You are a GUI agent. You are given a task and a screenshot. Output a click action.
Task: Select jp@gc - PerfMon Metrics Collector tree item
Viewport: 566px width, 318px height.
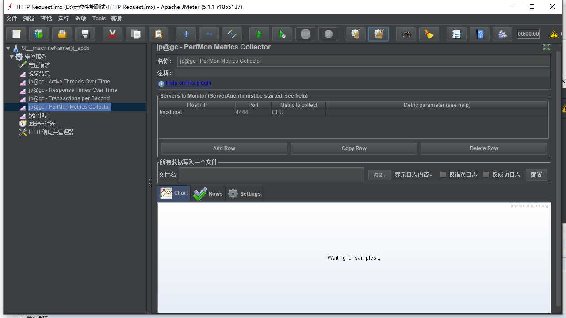[69, 107]
